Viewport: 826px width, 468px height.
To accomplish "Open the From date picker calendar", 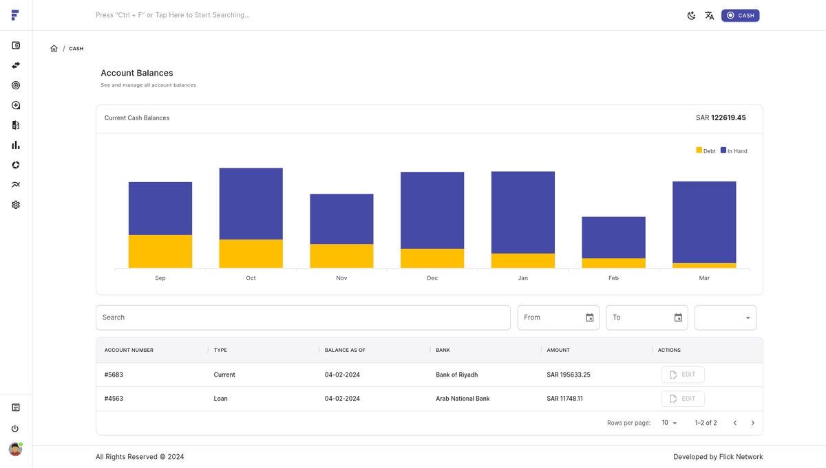I will click(589, 317).
